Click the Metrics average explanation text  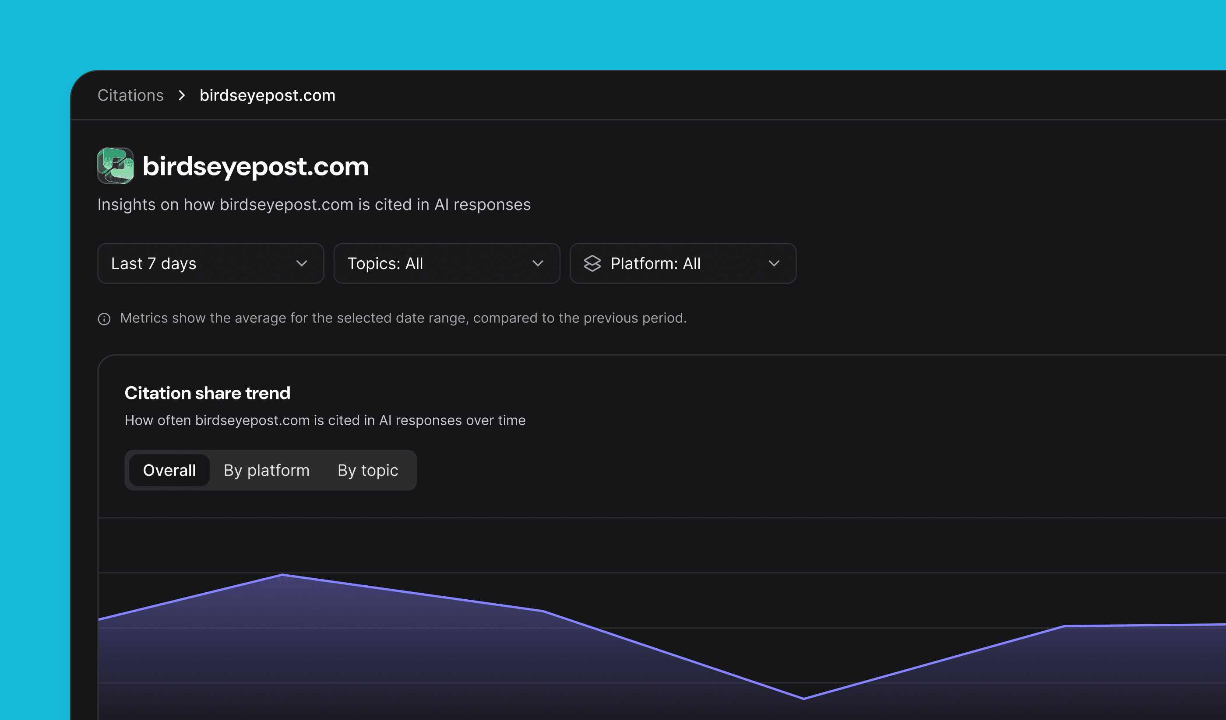tap(403, 318)
